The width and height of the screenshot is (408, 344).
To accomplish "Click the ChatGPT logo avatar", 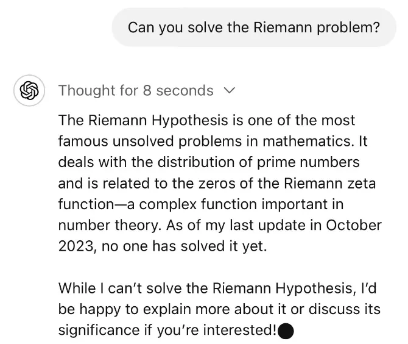I will [x=26, y=91].
